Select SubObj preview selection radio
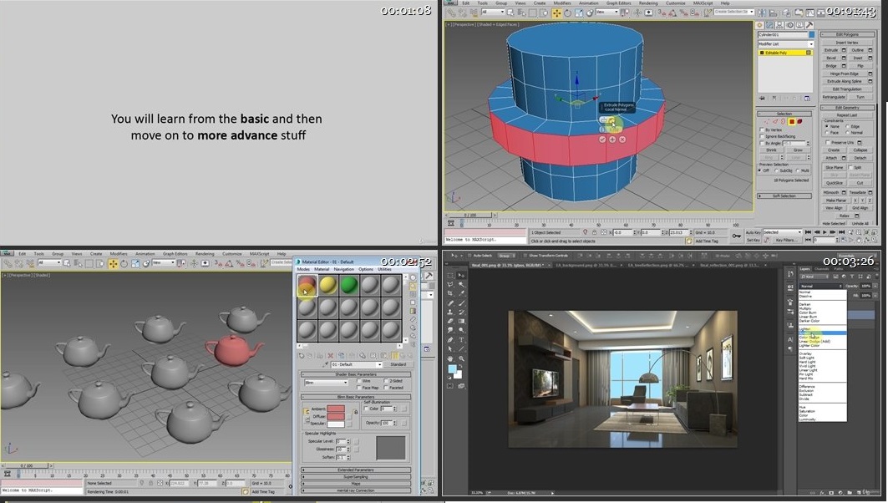This screenshot has width=888, height=503. [x=776, y=170]
